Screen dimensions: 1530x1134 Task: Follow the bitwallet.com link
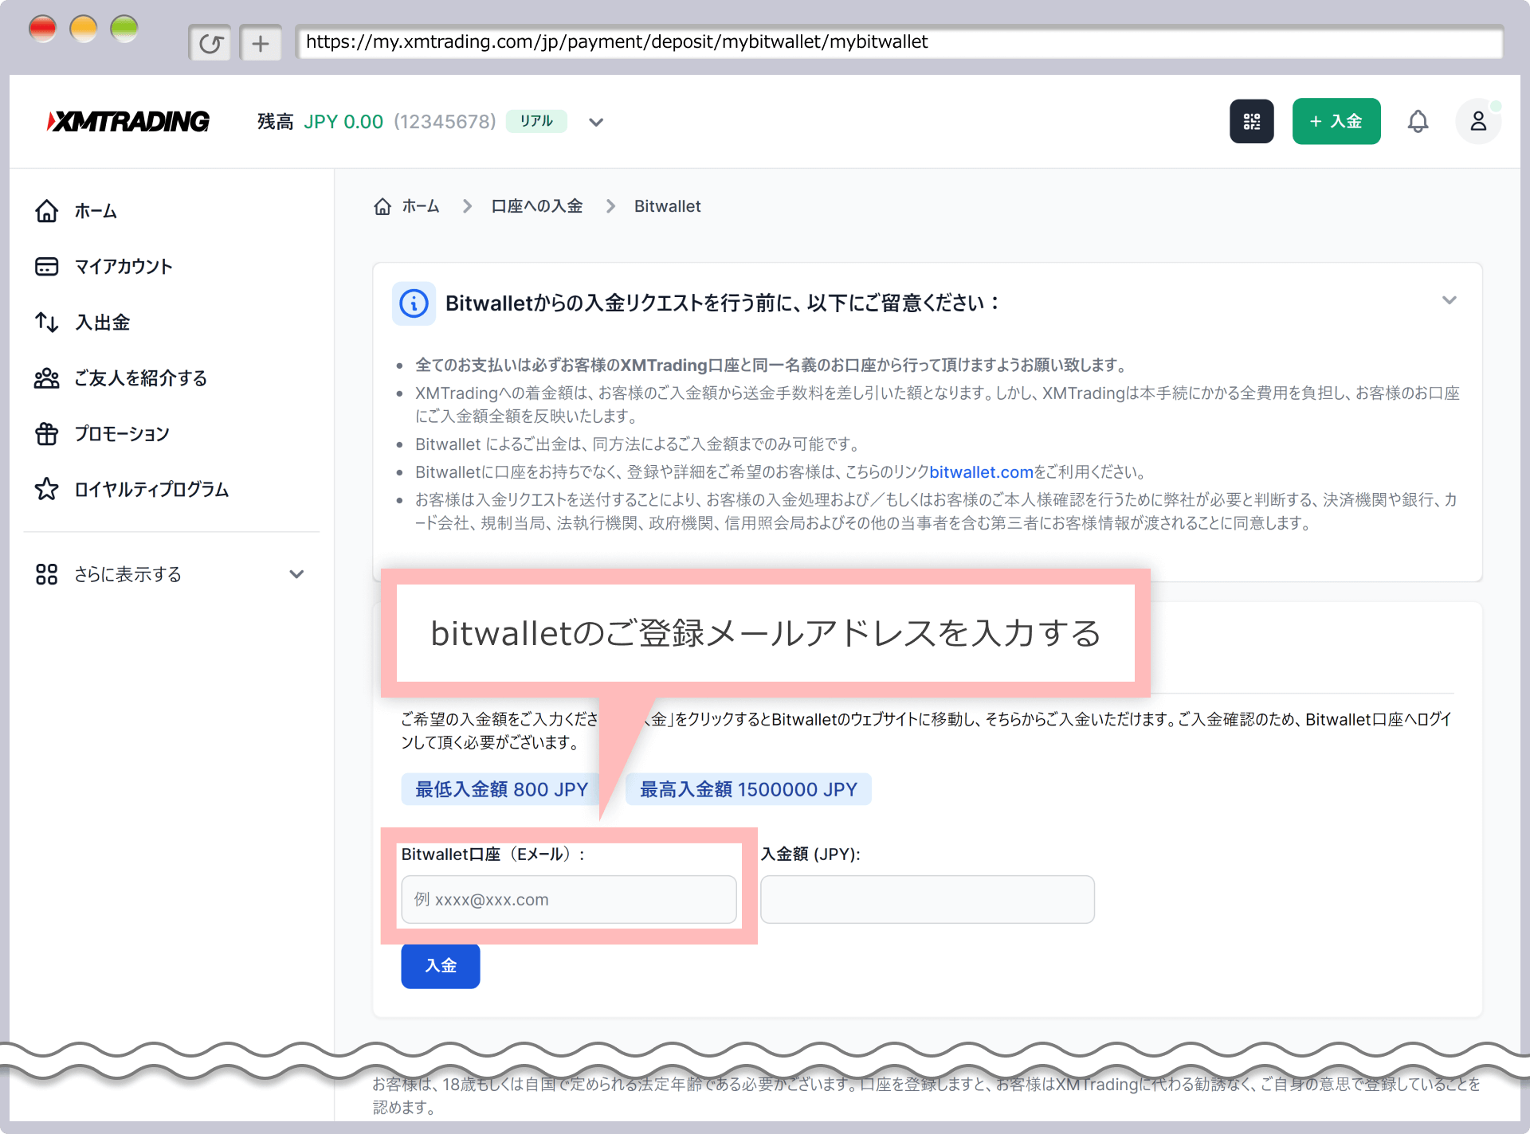981,472
